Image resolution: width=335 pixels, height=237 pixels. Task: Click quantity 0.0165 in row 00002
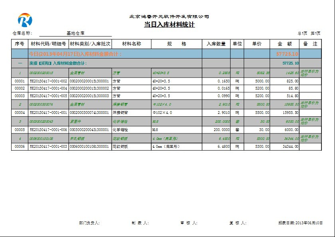click(224, 88)
